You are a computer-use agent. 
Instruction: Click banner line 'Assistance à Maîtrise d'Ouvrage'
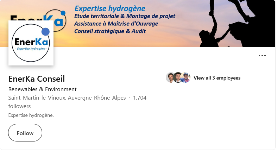click(116, 24)
